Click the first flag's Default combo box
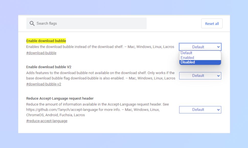 (x=200, y=47)
